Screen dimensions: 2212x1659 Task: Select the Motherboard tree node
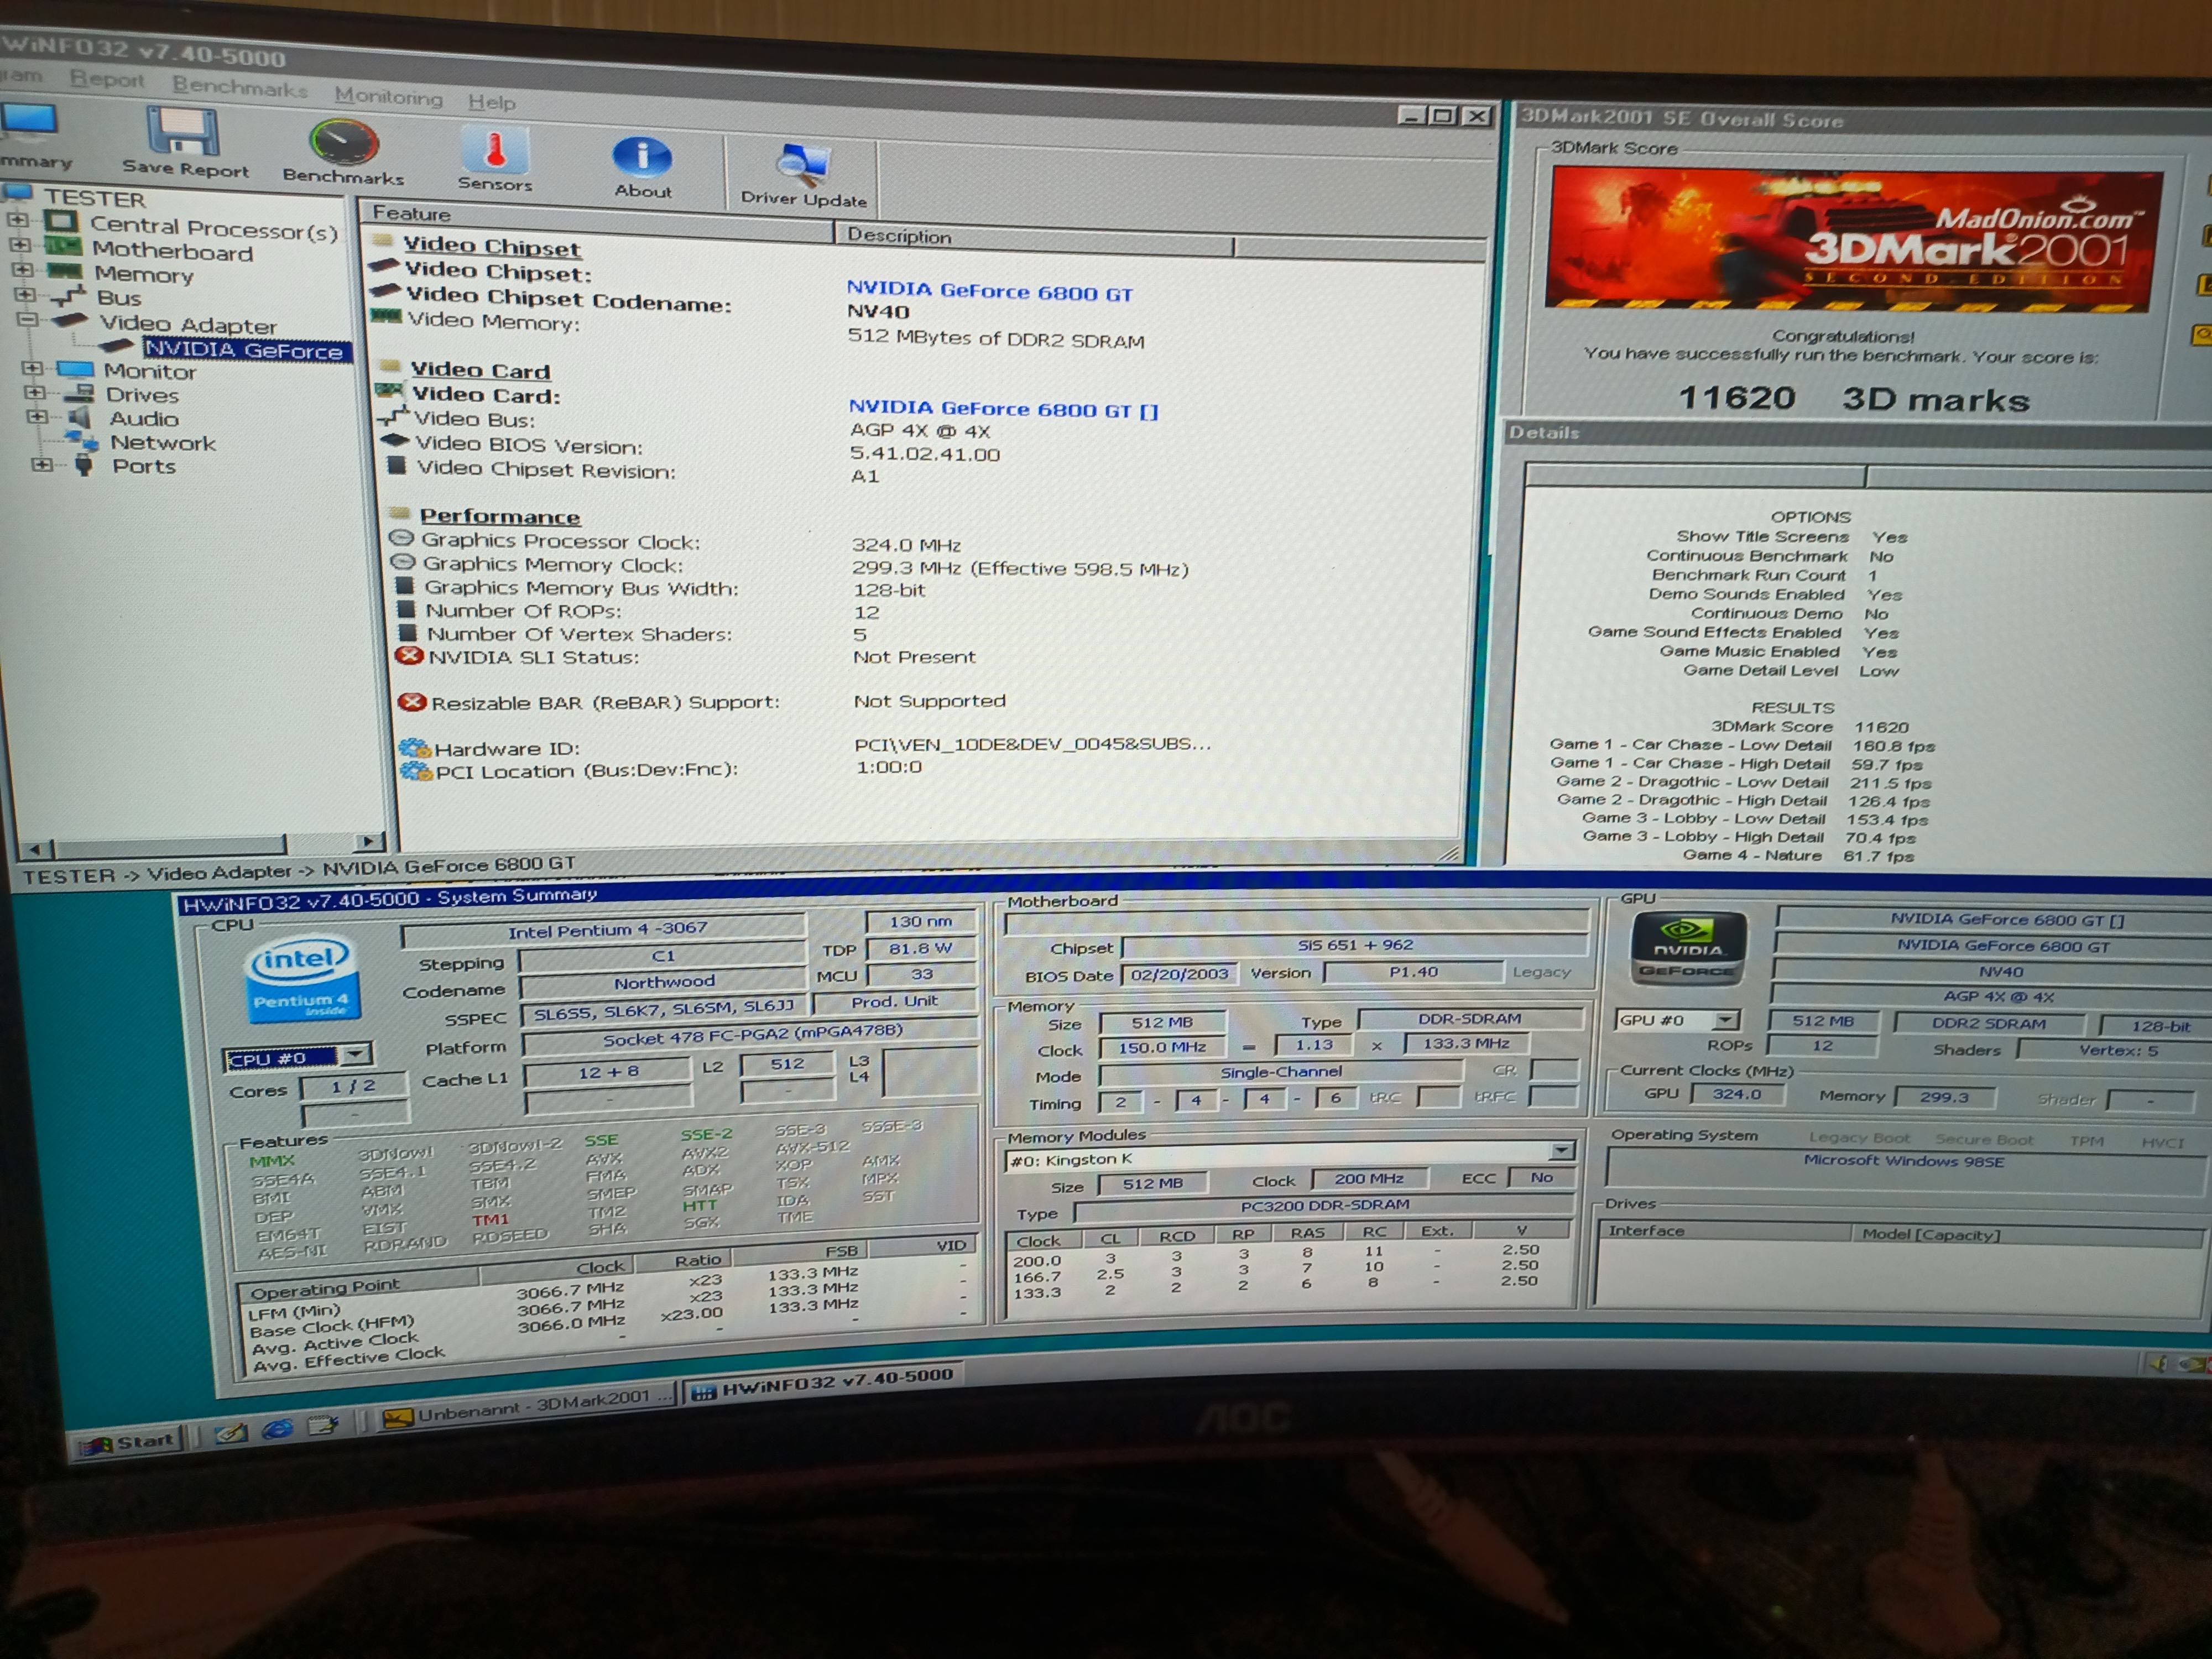172,251
